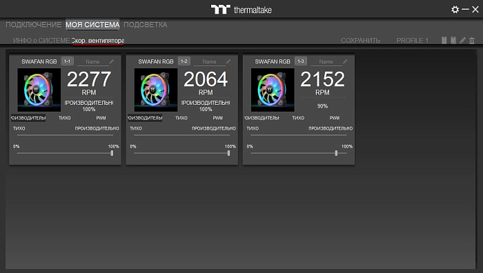Image resolution: width=483 pixels, height=273 pixels.
Task: Click the СОХРАНИТЬ button
Action: tap(360, 41)
